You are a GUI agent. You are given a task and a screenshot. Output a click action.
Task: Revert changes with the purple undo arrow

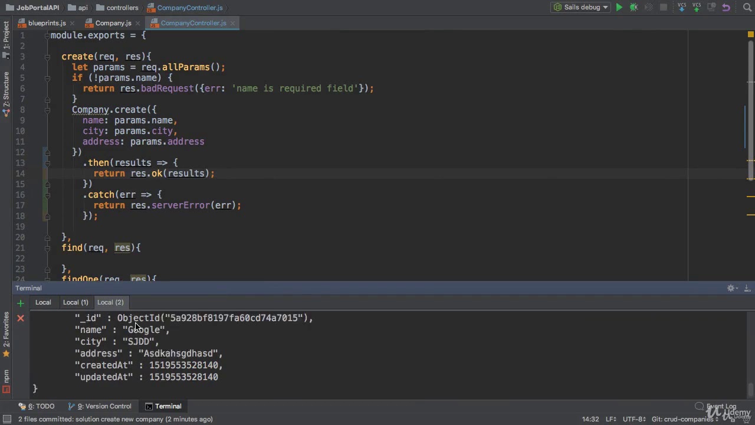(x=726, y=8)
